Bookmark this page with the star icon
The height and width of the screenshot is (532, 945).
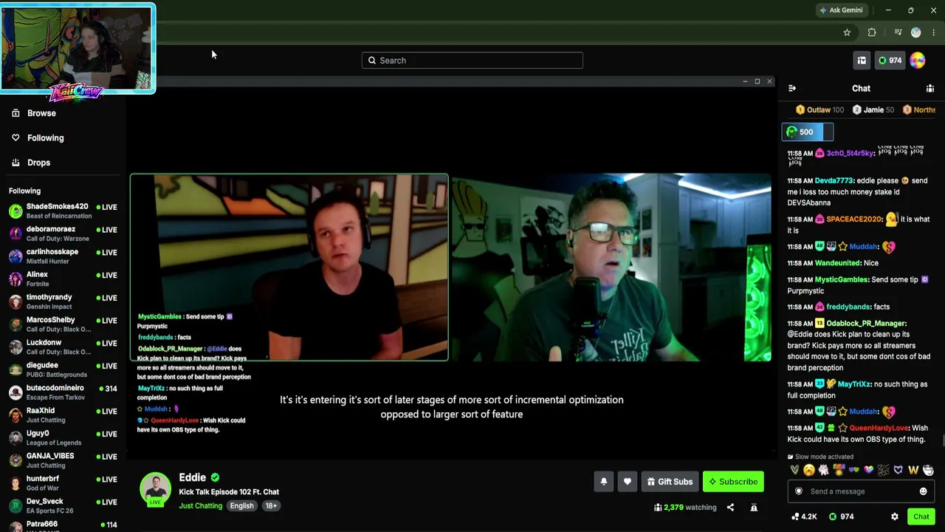[x=847, y=33]
